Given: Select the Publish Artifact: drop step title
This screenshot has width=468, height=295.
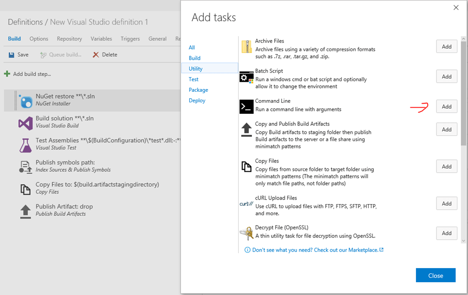Looking at the screenshot, I should click(x=64, y=207).
